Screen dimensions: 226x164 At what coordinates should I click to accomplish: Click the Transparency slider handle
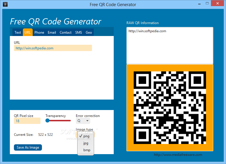[47, 120]
